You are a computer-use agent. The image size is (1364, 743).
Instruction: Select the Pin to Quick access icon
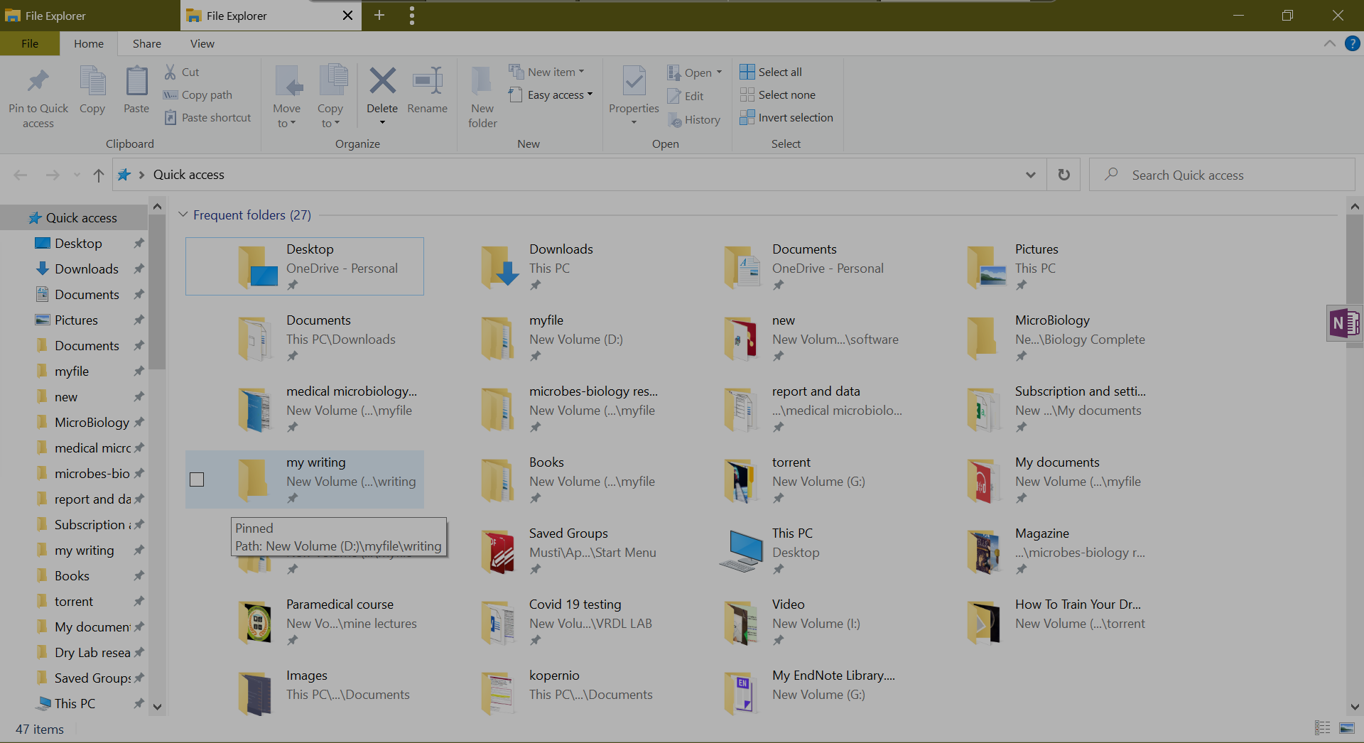click(x=38, y=83)
